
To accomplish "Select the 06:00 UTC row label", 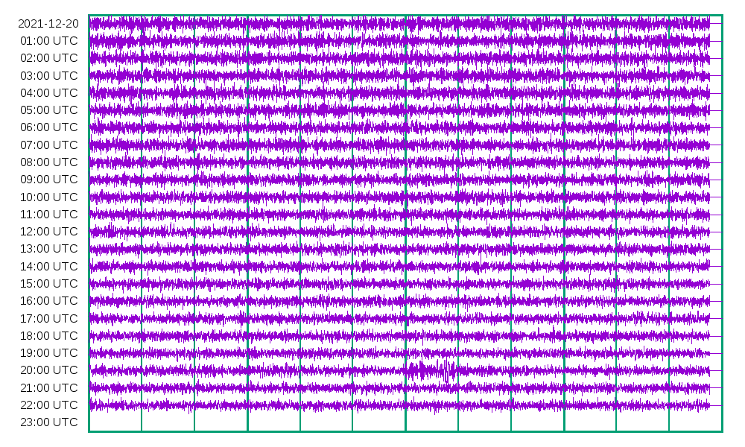I will tap(49, 127).
